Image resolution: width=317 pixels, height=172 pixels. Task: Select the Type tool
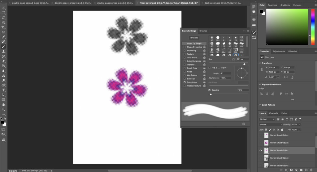[x=3, y=90]
